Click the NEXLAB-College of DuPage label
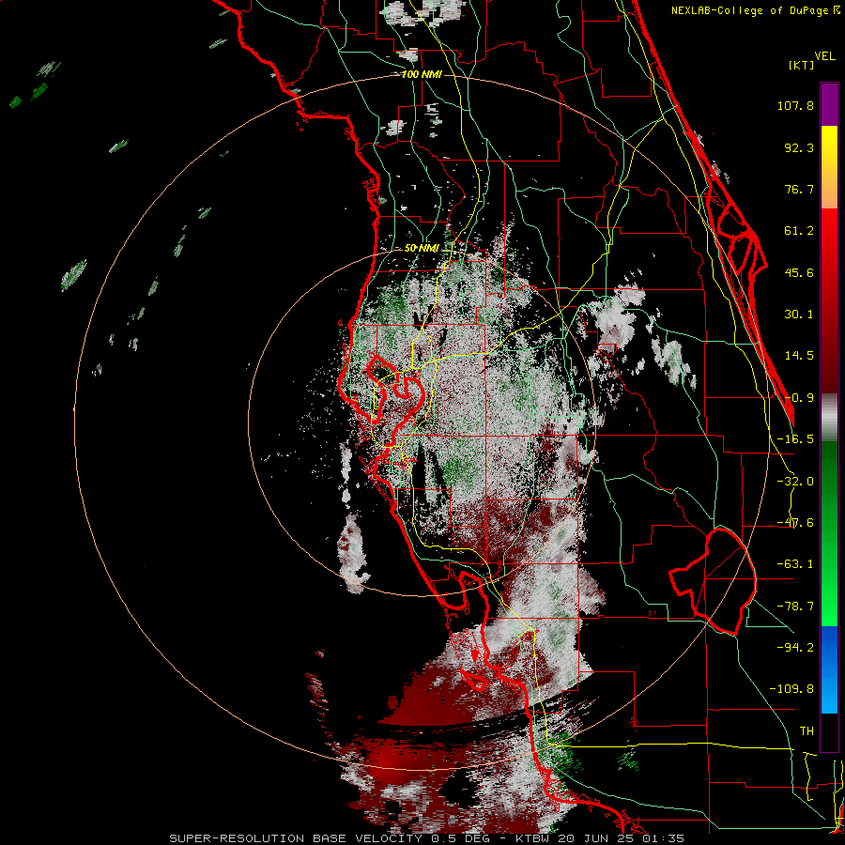Viewport: 845px width, 845px height. pos(756,10)
